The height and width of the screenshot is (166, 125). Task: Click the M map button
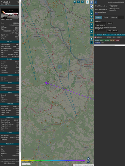[x=92, y=28]
